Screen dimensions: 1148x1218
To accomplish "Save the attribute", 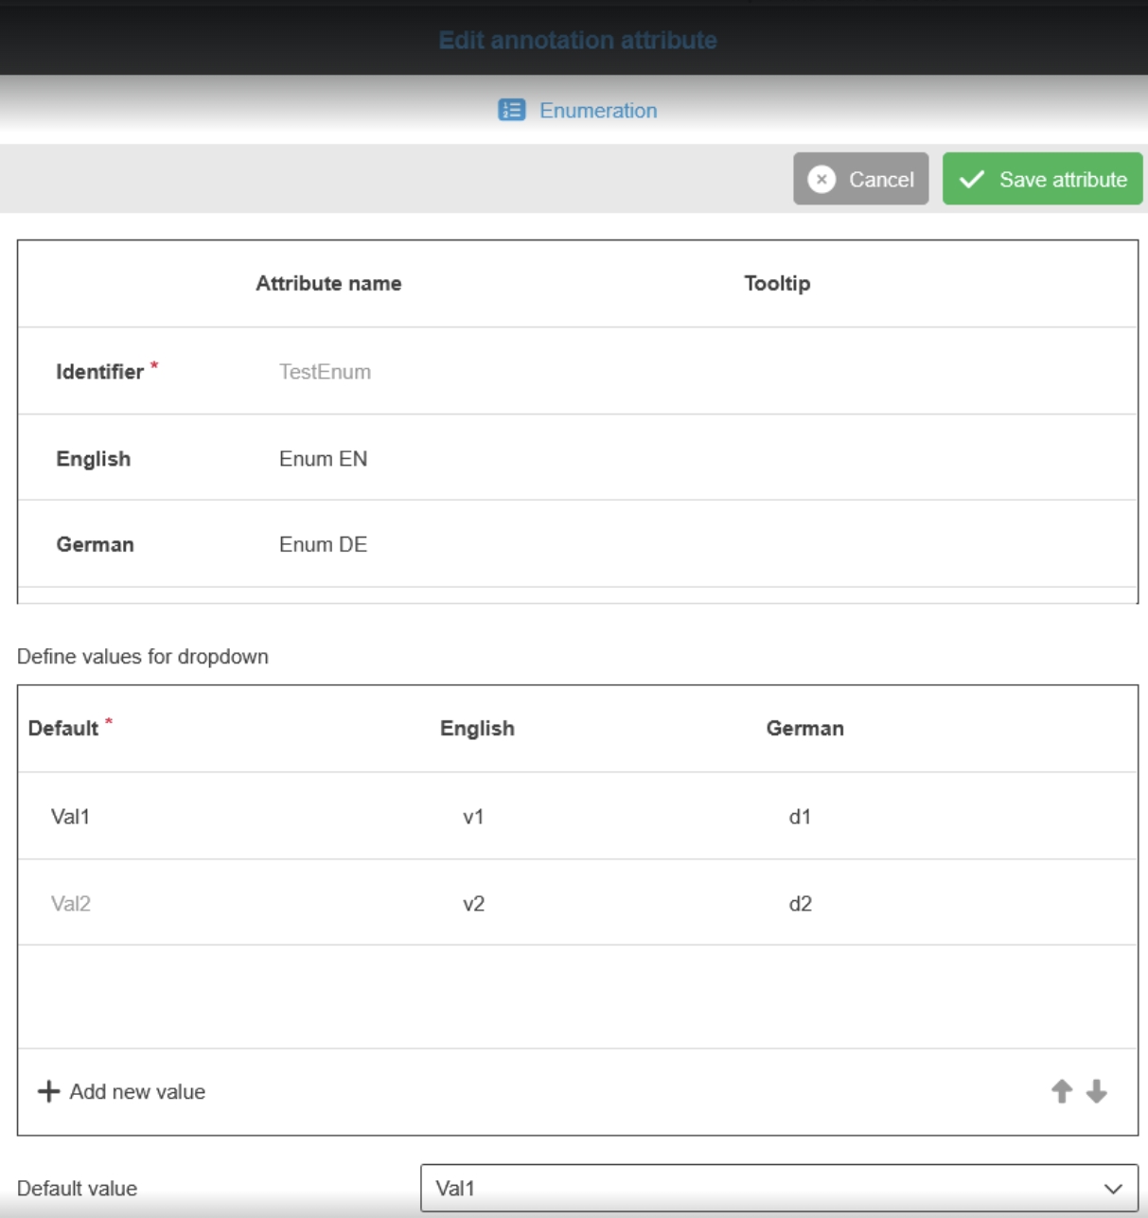I will [1042, 179].
